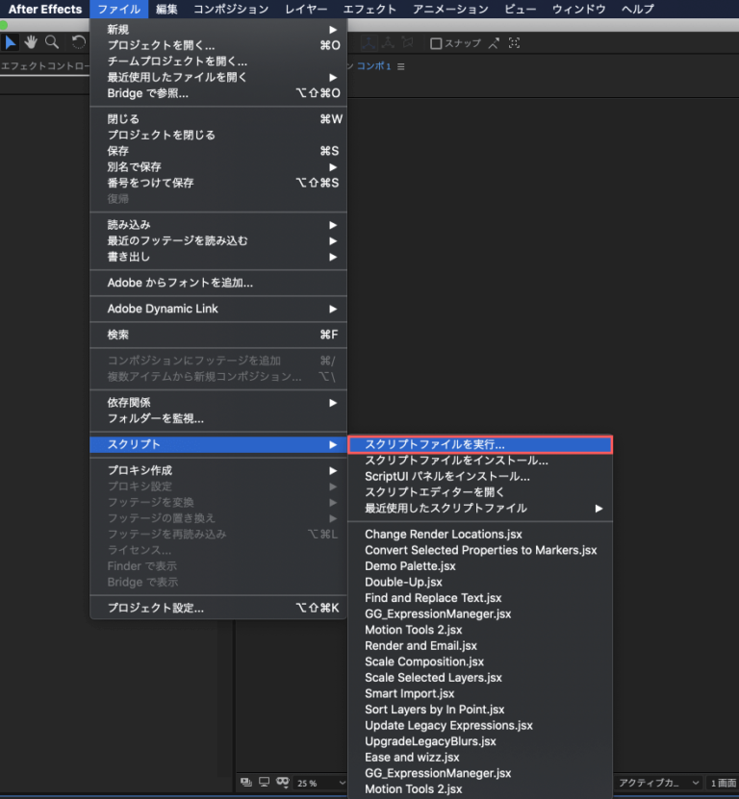Run Change Render Locations.jsx script

click(480, 534)
